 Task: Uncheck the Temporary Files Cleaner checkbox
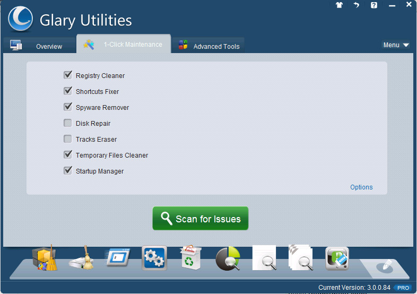pos(68,155)
